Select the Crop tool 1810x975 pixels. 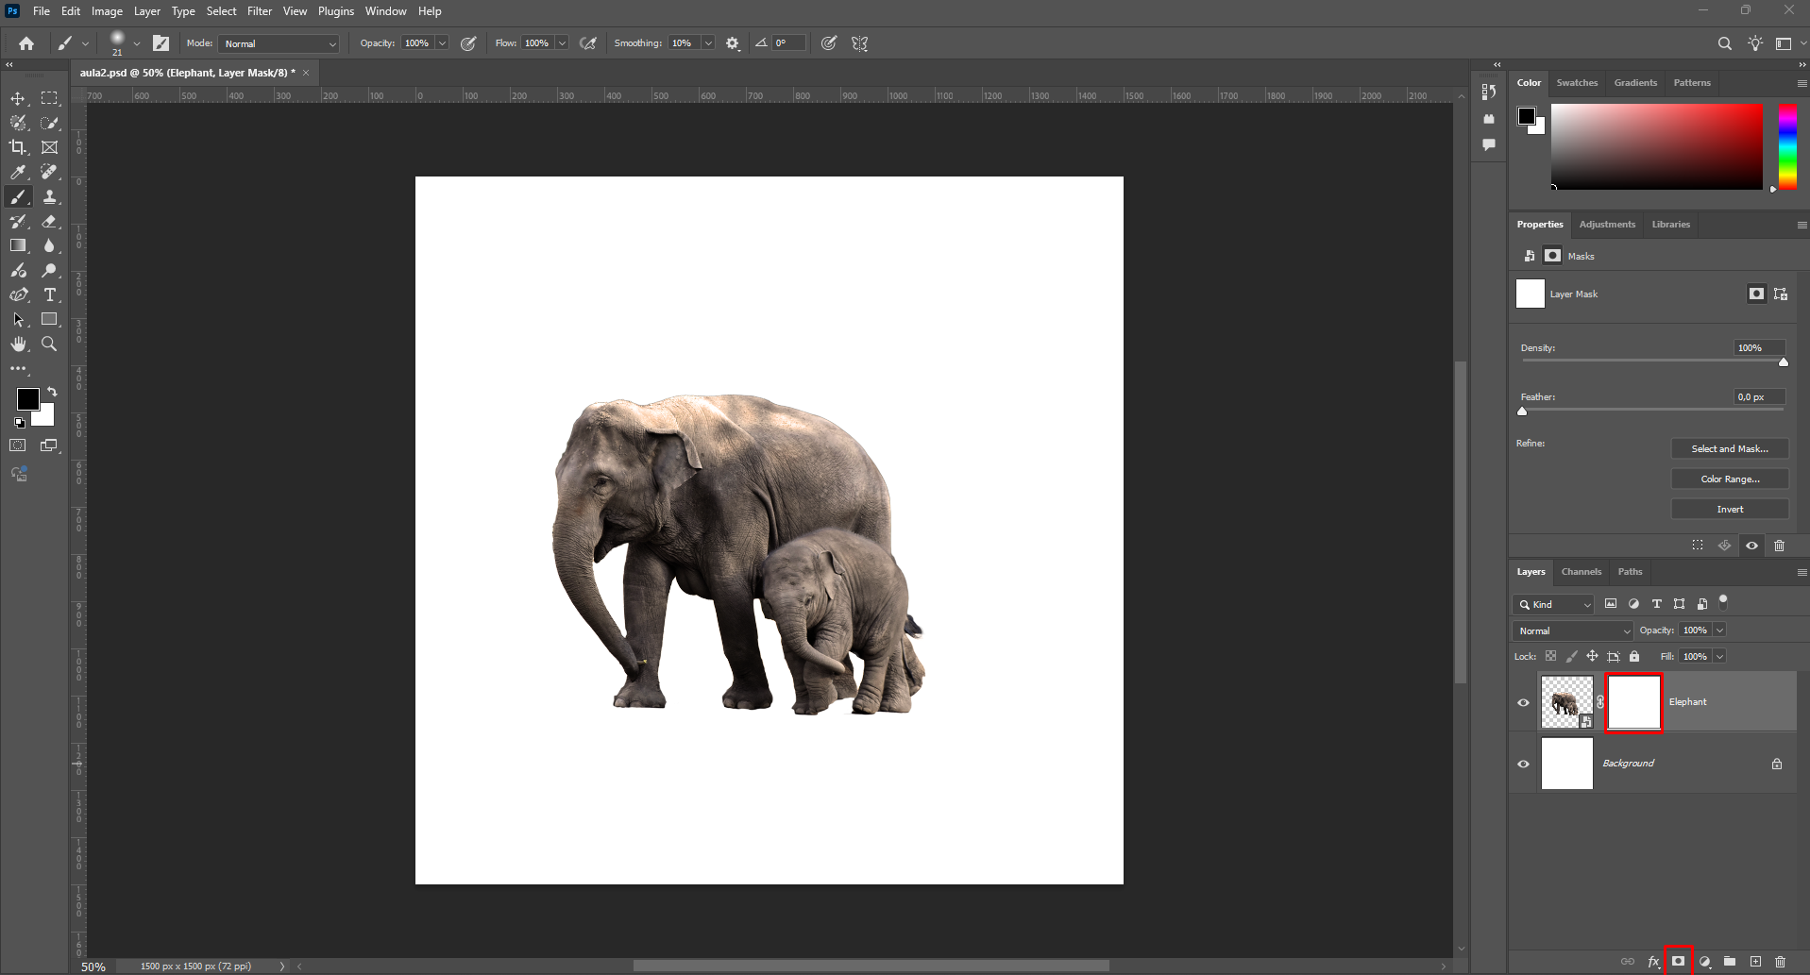[x=18, y=147]
